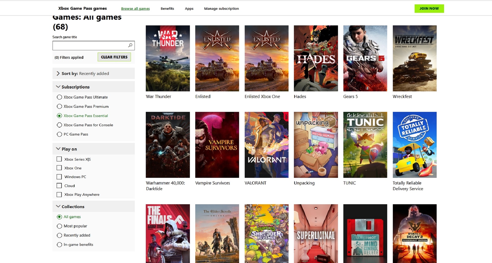Select Xbox Game Pass Ultimate subscription
This screenshot has width=492, height=263.
pyautogui.click(x=59, y=97)
